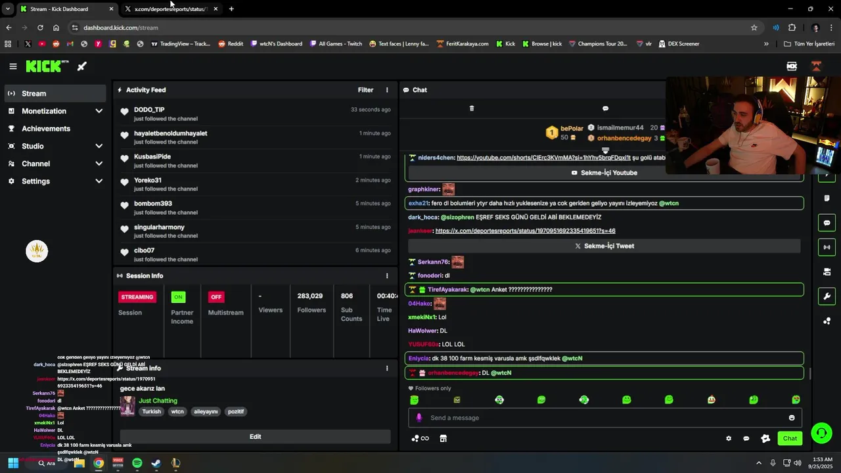Click DODO_TIP follow entry

256,114
